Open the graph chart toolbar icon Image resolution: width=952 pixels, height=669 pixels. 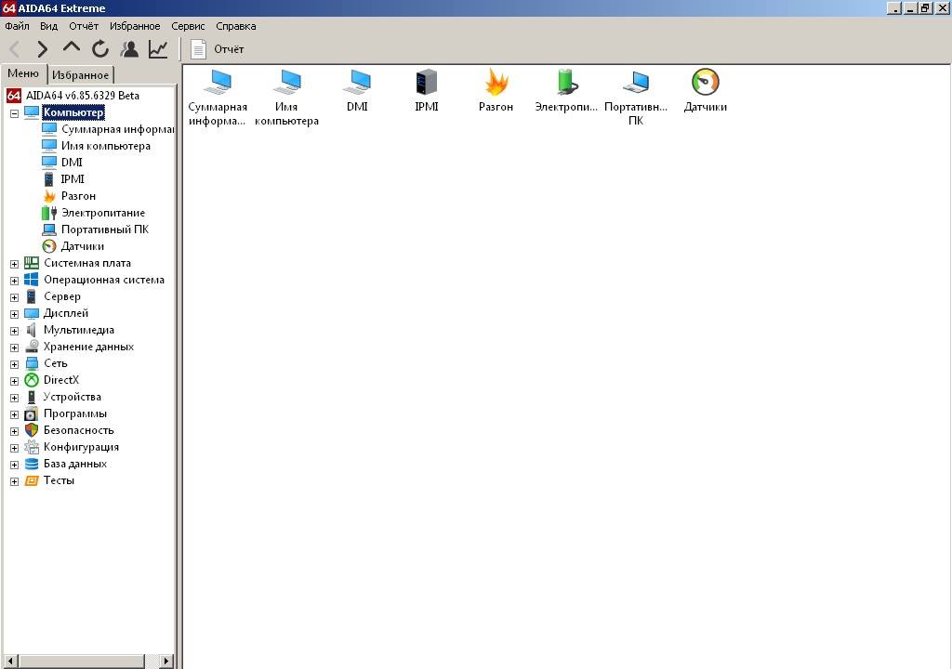point(158,49)
